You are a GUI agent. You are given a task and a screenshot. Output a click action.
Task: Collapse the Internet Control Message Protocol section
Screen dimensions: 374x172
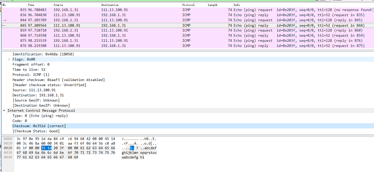[4, 110]
